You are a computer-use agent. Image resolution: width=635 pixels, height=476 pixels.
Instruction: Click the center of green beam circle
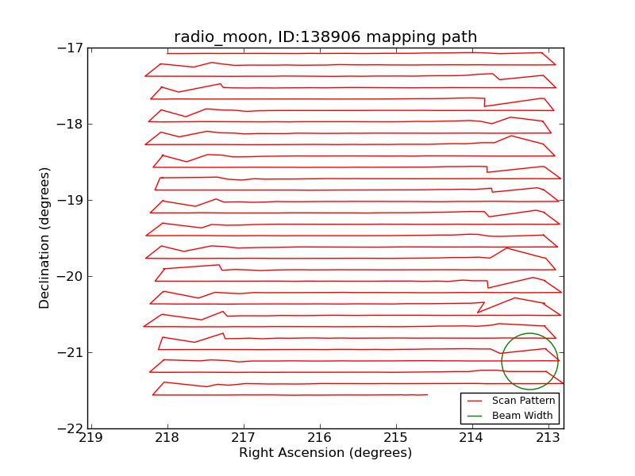pyautogui.click(x=529, y=362)
